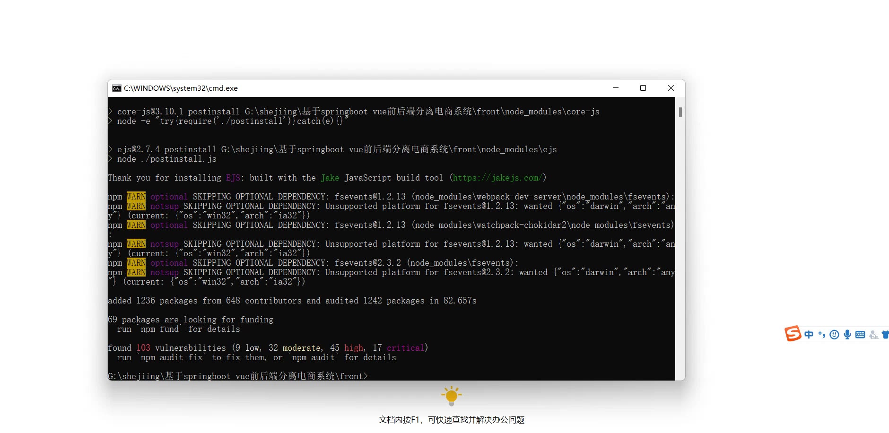Click the "node ./postinstall.js" line
This screenshot has height=433, width=889.
click(x=162, y=159)
